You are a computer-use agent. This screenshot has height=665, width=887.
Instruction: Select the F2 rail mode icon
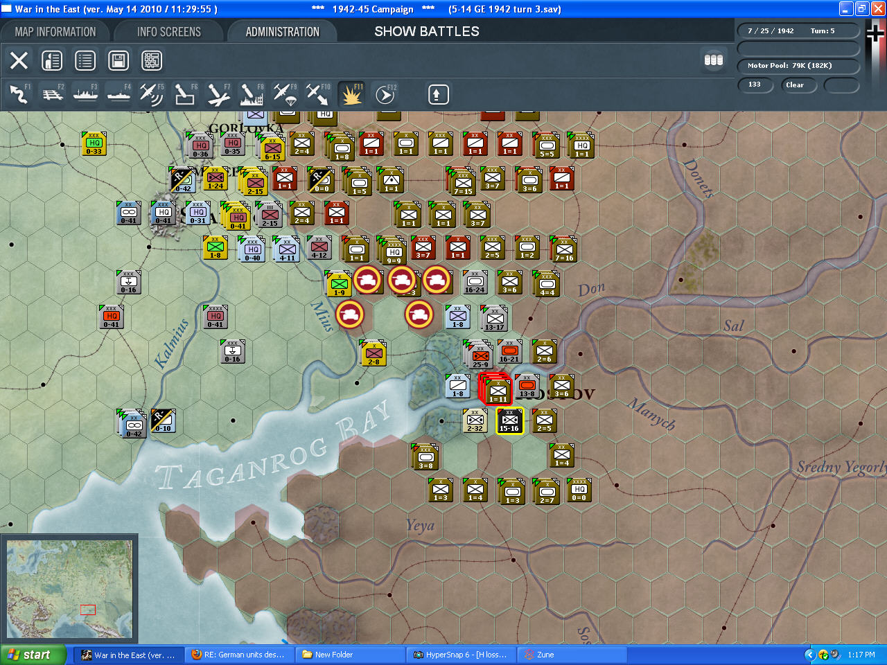[52, 94]
